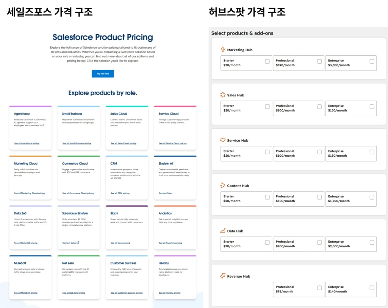This screenshot has height=308, width=388.
Task: Click the Revenue Hub icon
Action: [x=223, y=276]
